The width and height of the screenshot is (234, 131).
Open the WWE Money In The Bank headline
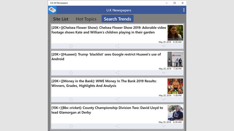click(104, 83)
